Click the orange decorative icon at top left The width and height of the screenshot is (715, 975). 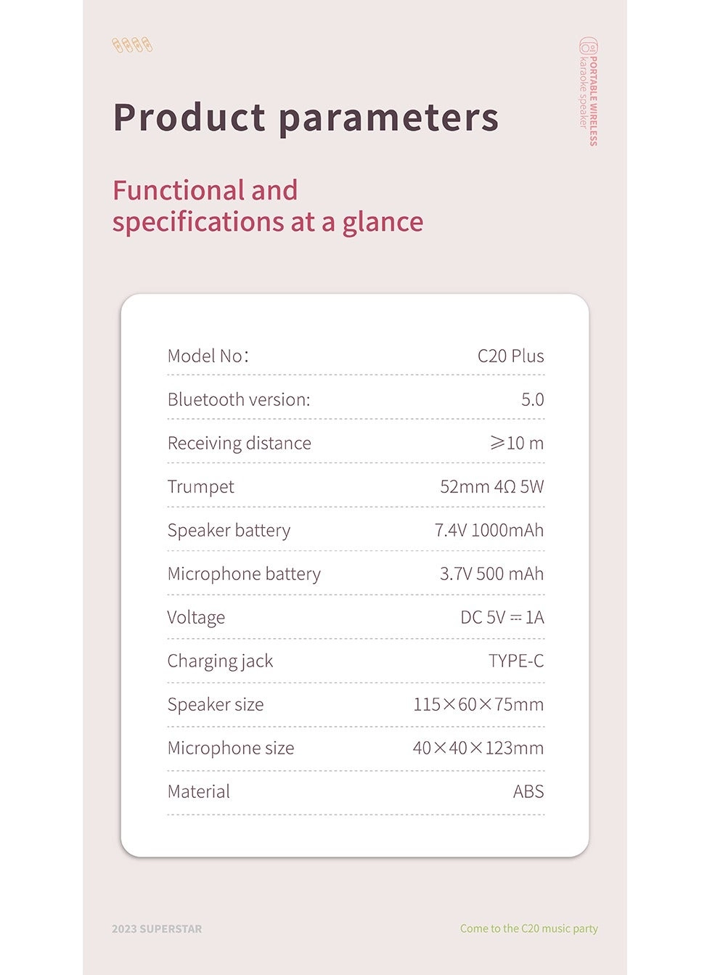132,45
